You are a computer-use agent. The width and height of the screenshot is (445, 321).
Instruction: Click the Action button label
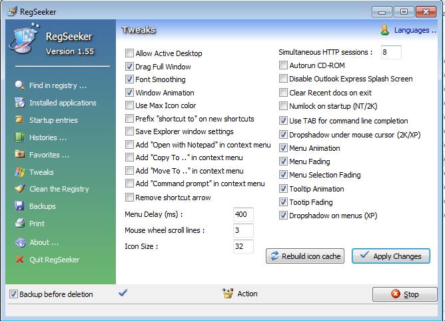(247, 294)
